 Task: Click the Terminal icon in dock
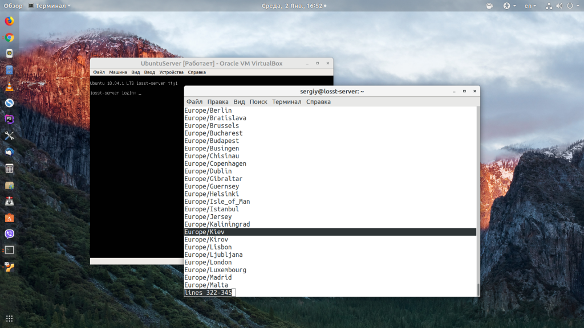tap(9, 250)
